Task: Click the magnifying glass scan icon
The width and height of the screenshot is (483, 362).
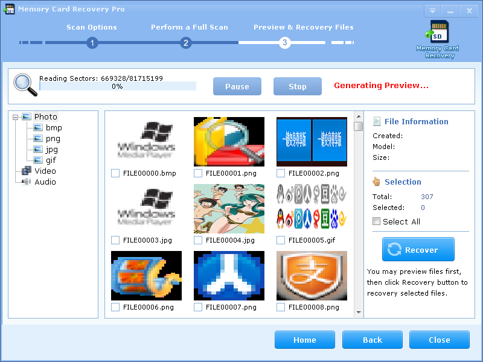Action: (x=25, y=84)
